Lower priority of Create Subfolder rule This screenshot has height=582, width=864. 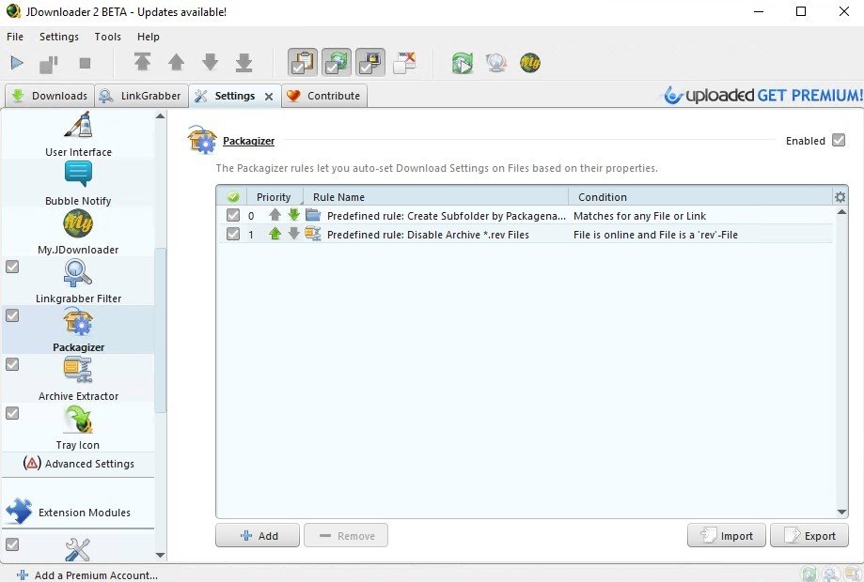pos(293,215)
